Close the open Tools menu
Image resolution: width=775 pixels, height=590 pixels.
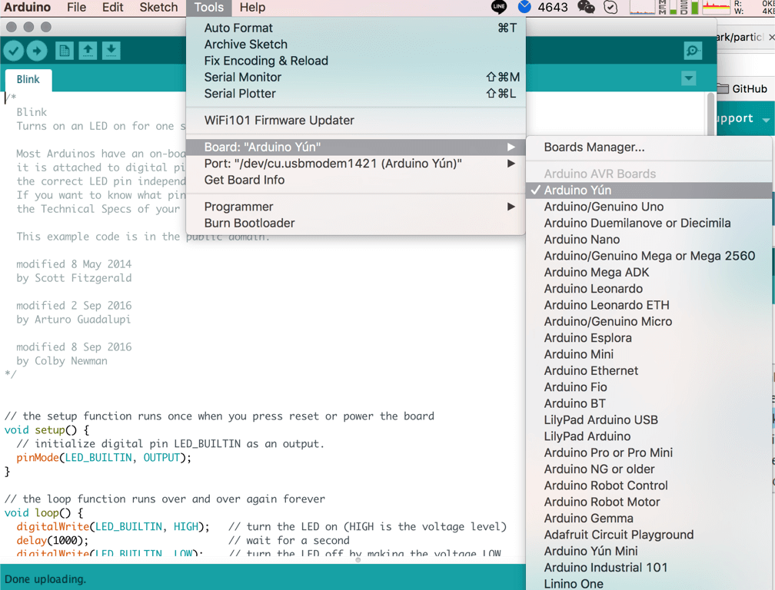pyautogui.click(x=208, y=8)
